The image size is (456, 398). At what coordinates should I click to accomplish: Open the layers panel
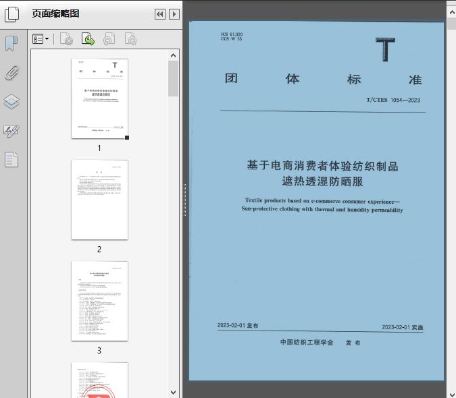[x=11, y=102]
